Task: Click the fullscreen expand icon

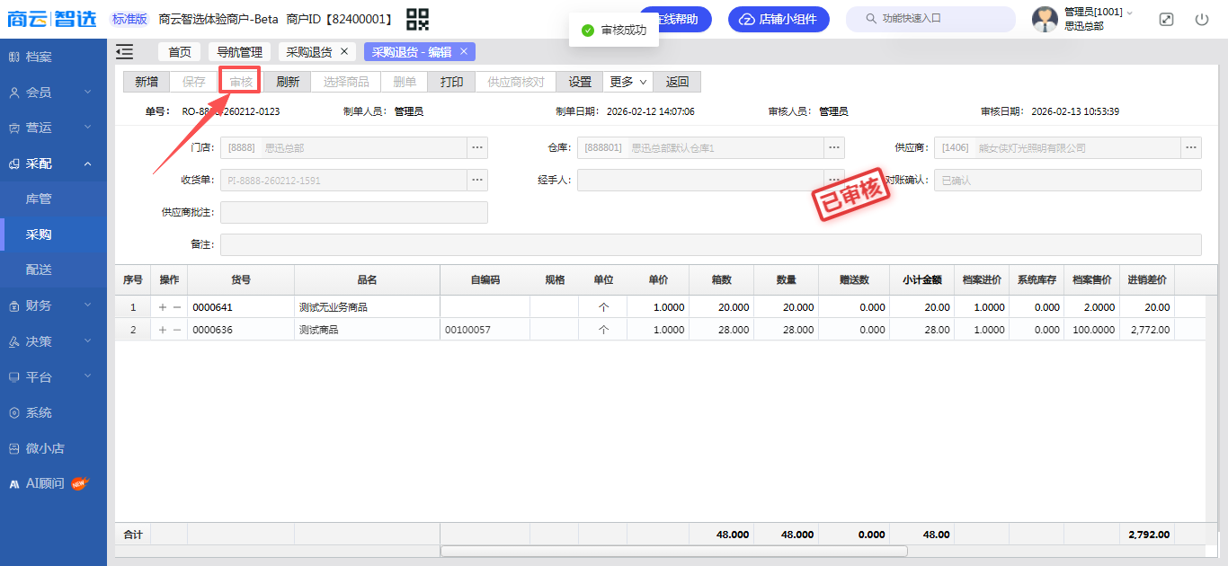Action: 1166,19
